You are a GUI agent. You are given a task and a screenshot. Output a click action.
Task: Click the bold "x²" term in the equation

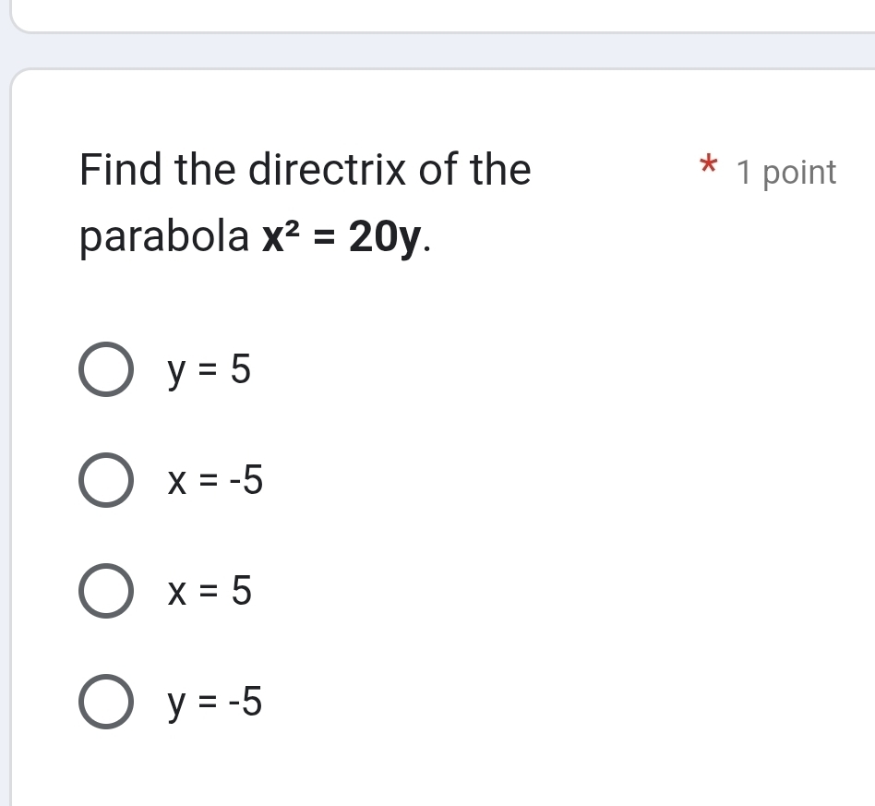[x=279, y=240]
